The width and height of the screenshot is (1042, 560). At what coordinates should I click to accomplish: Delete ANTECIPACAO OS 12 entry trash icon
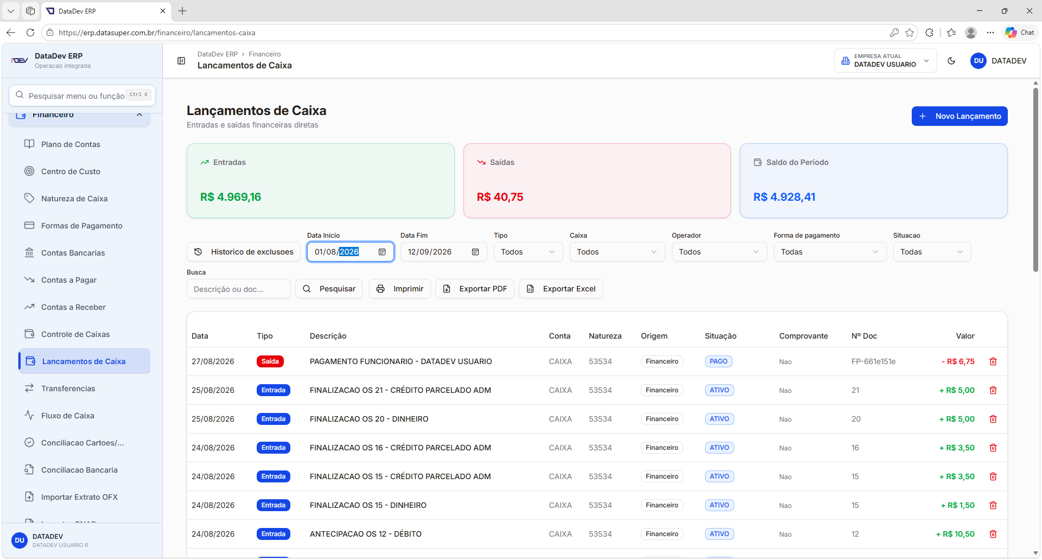click(x=993, y=534)
